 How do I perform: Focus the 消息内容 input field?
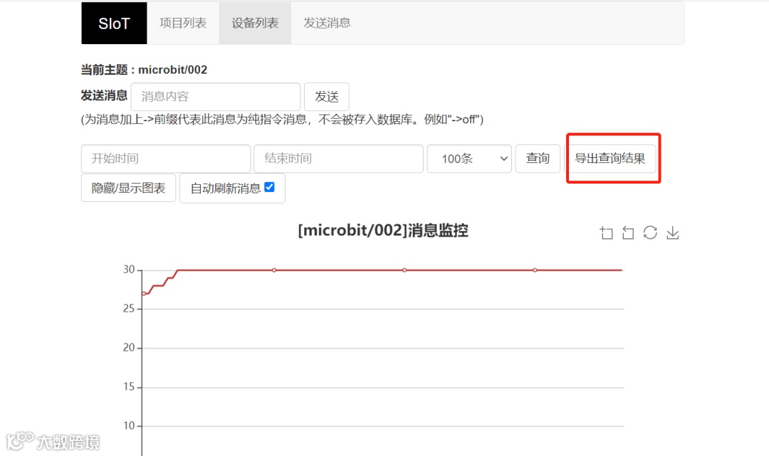tap(216, 97)
